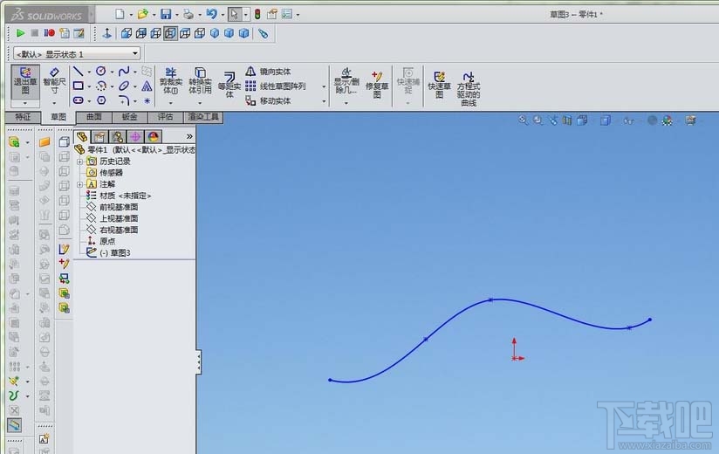Click 剪裁实体 trim entities button
Viewport: 719px width, 454px height.
(171, 80)
